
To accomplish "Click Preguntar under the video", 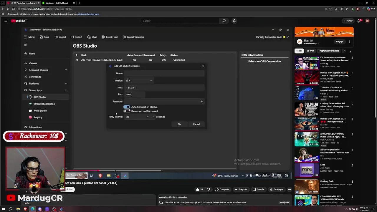I will pos(241,190).
